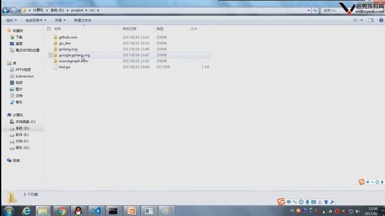Go back using the Back arrow button
This screenshot has width=385, height=216.
5,11
